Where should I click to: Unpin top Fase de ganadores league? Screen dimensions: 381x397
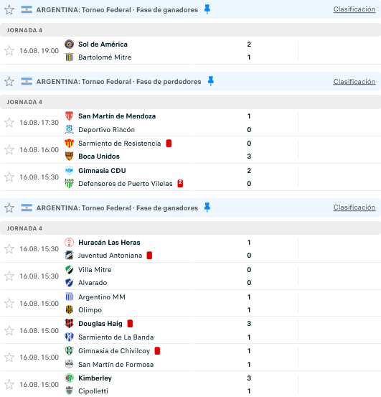(x=207, y=9)
